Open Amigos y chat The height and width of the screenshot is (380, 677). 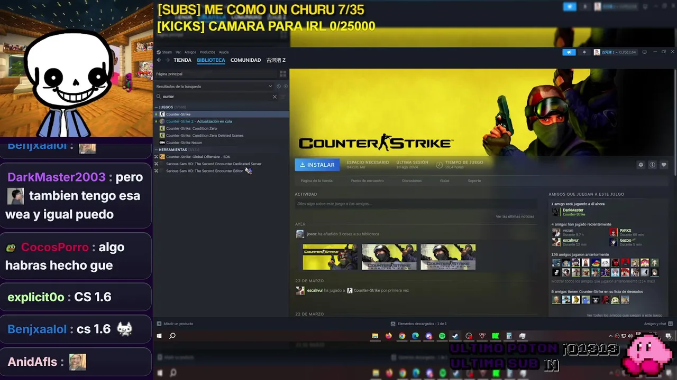click(x=657, y=324)
